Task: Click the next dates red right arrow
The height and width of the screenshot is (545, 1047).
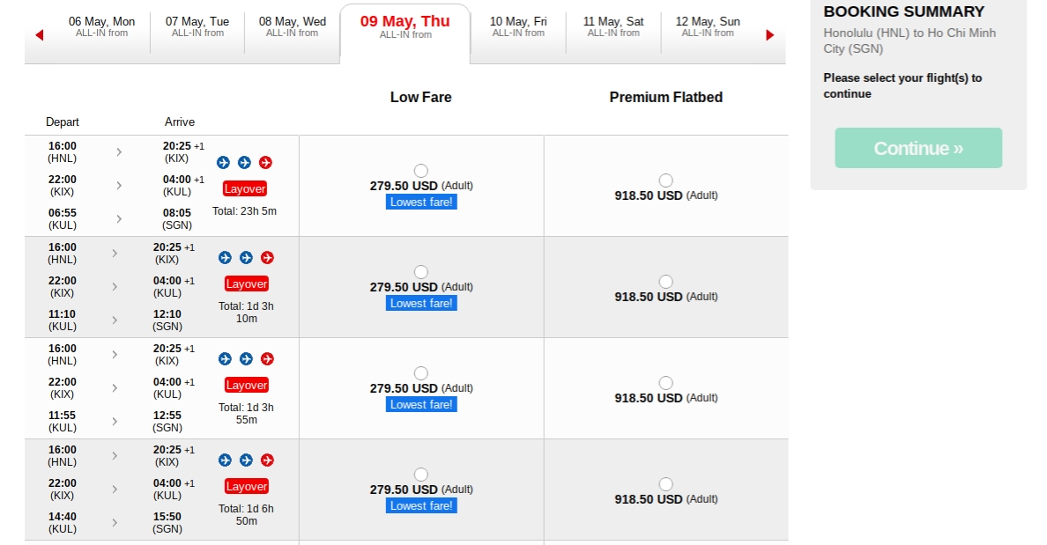Action: point(769,35)
